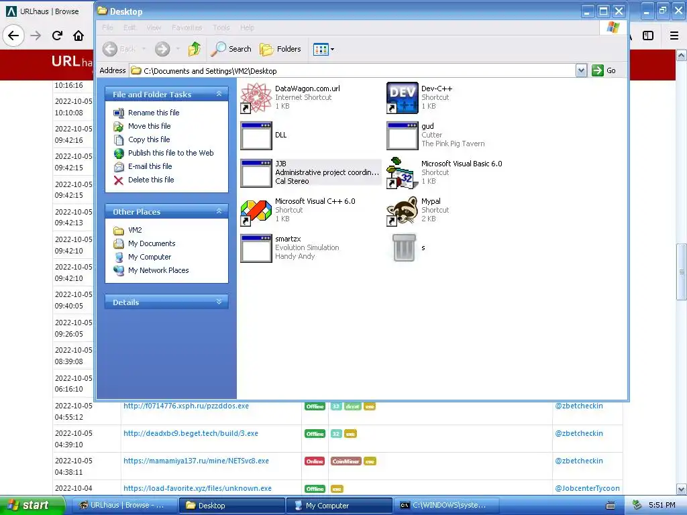Click the Go button next to address bar
The image size is (687, 515).
[x=604, y=70]
